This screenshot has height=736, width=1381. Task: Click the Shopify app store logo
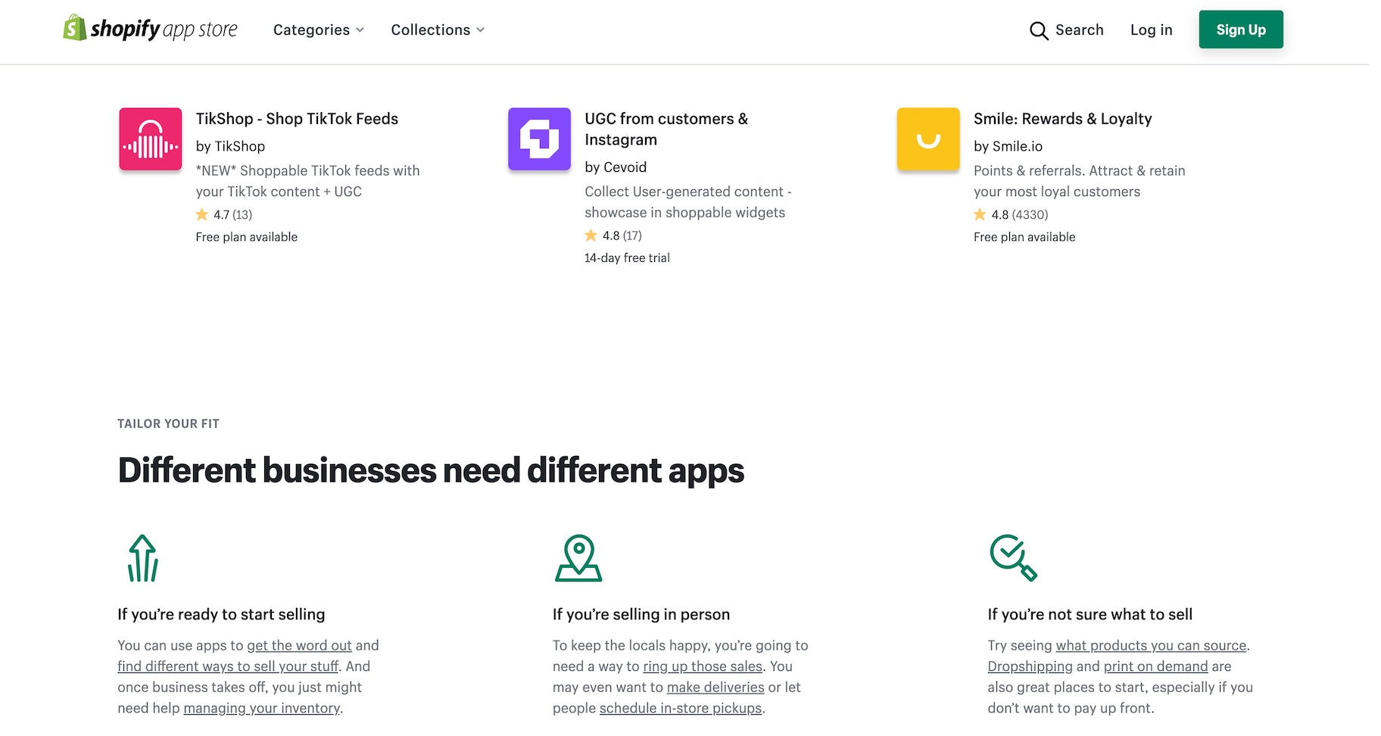[x=149, y=30]
